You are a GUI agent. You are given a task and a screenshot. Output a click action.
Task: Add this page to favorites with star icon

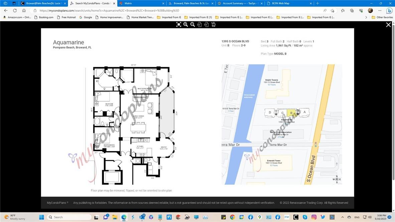(333, 10)
